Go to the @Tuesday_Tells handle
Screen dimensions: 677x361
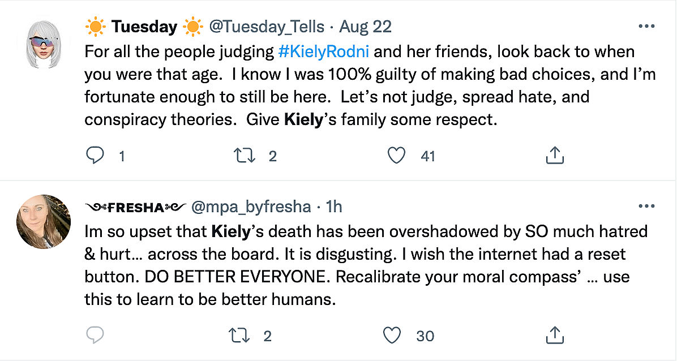point(267,26)
